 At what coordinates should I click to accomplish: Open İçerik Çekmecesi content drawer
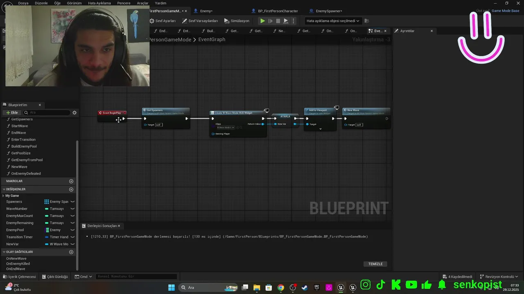coord(19,277)
